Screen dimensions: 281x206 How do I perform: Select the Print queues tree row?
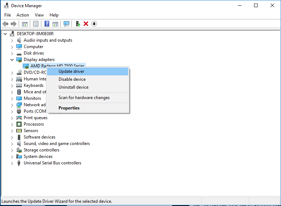[x=36, y=118]
